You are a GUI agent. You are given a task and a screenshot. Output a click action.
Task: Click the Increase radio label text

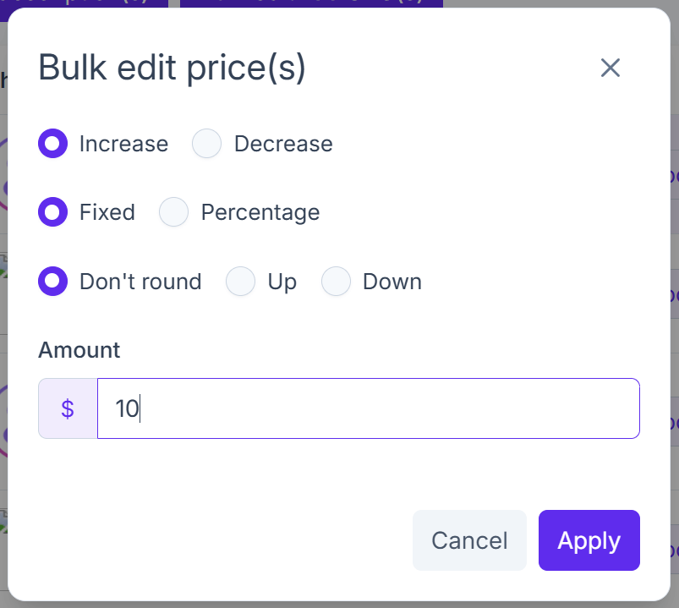click(123, 144)
